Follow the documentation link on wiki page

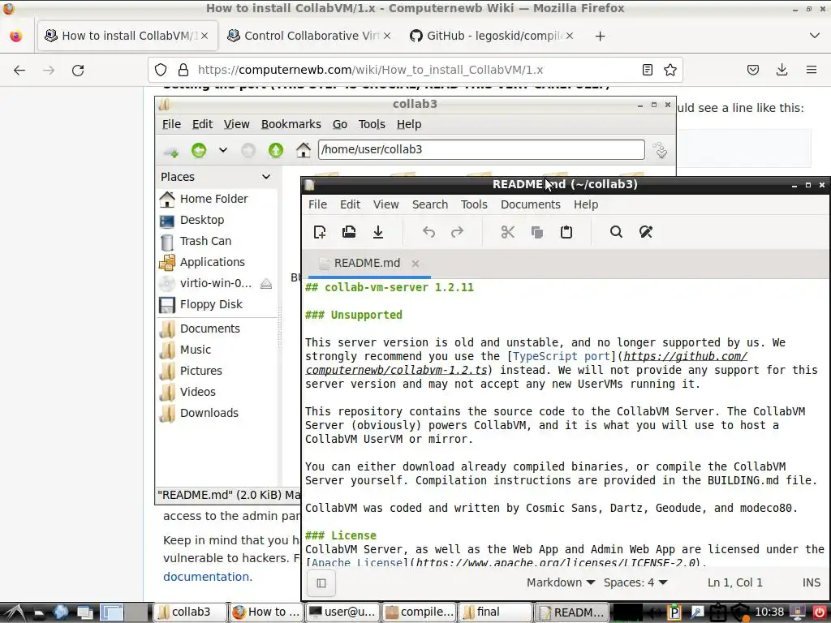pos(207,577)
